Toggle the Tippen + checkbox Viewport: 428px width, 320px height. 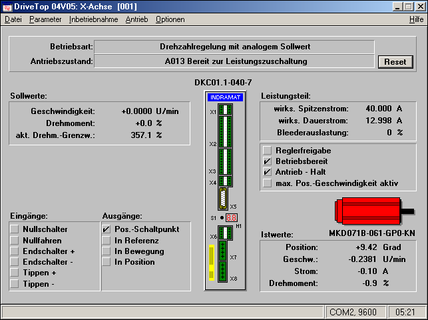coord(15,273)
